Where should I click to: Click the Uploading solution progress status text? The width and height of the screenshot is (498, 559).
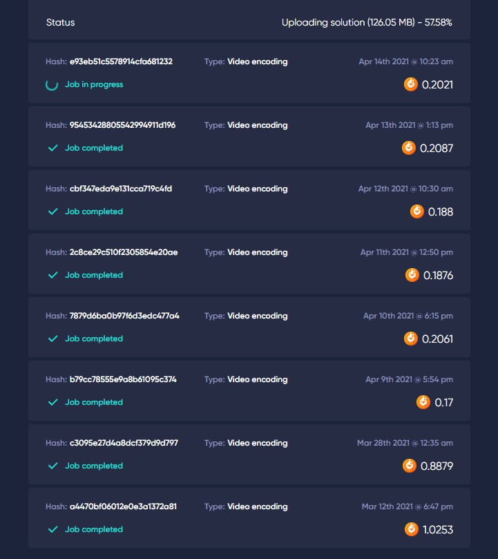coord(367,23)
